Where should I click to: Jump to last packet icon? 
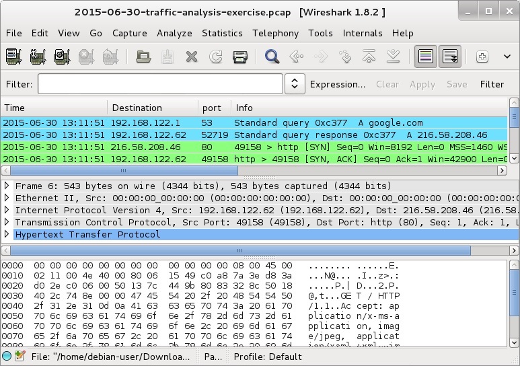(394, 56)
